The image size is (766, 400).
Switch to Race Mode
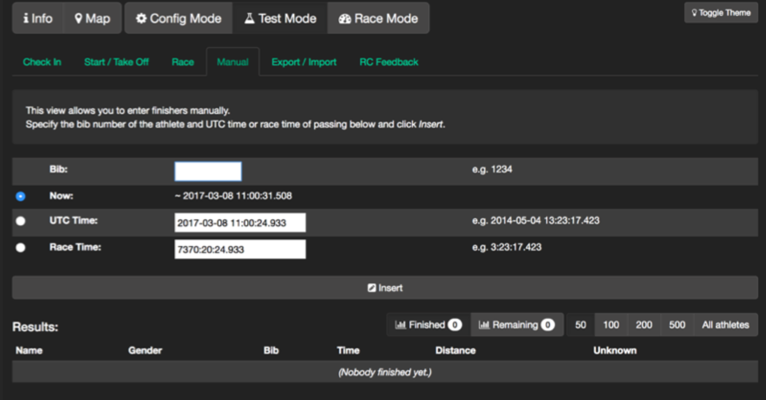[379, 19]
